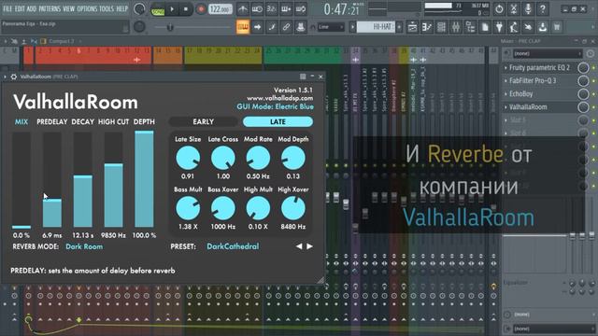Toggle the typing keyboard to piano icon
Screen dimensions: 598x336
(243, 27)
